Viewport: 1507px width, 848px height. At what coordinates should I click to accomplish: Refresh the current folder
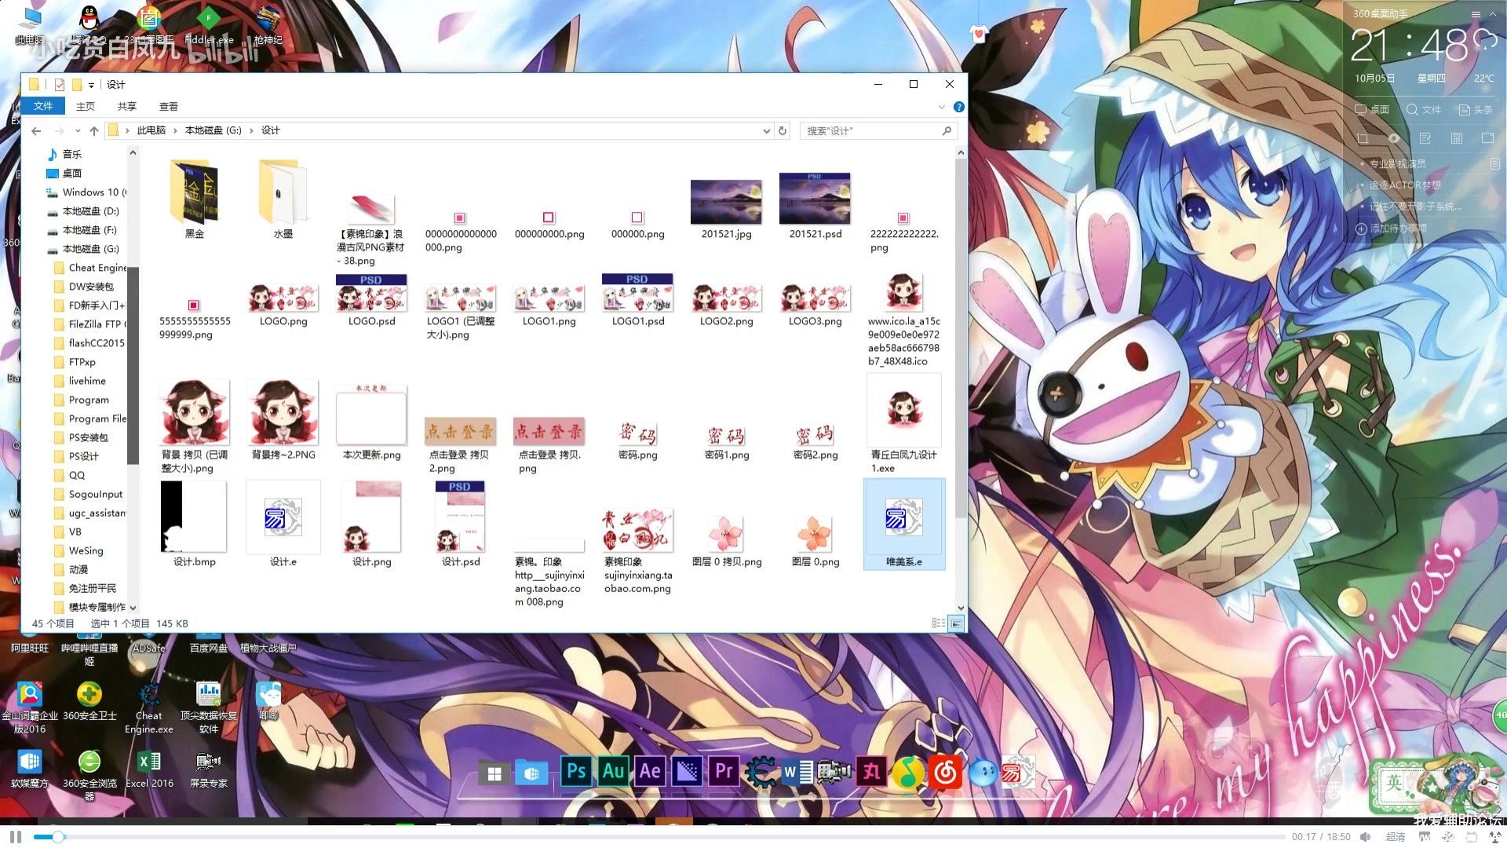point(783,131)
